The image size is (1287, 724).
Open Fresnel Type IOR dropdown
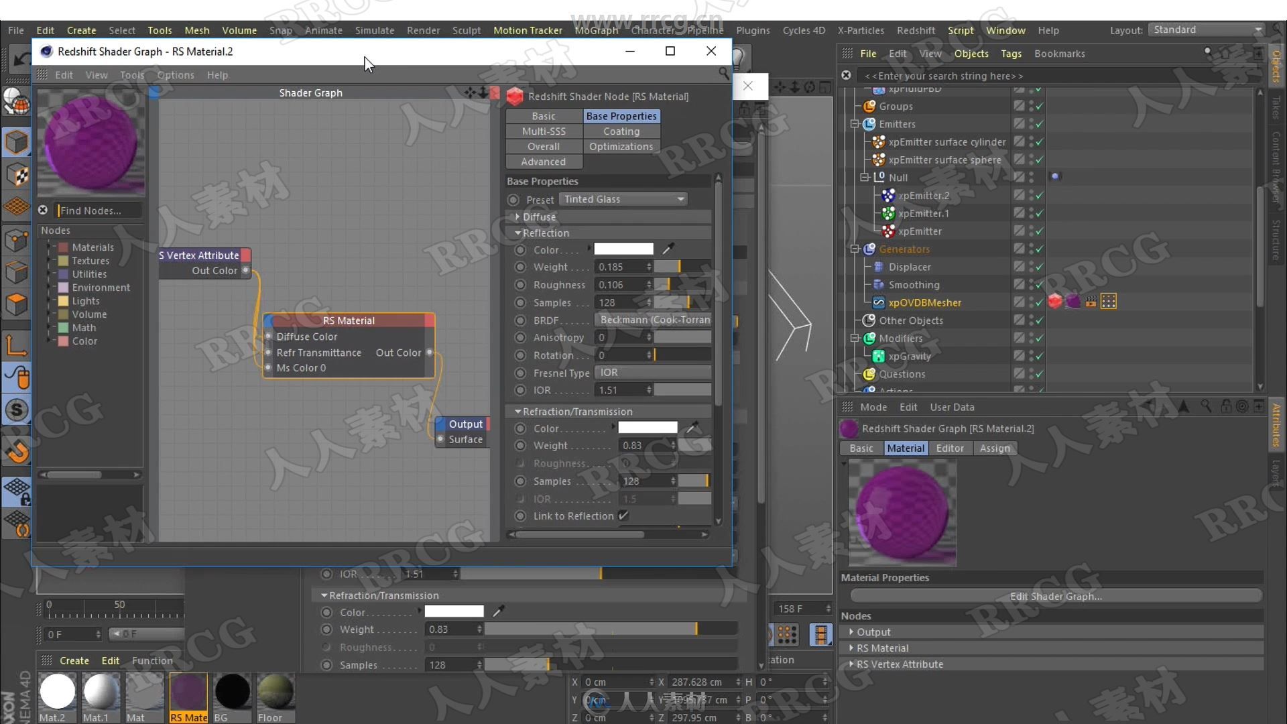tap(653, 372)
